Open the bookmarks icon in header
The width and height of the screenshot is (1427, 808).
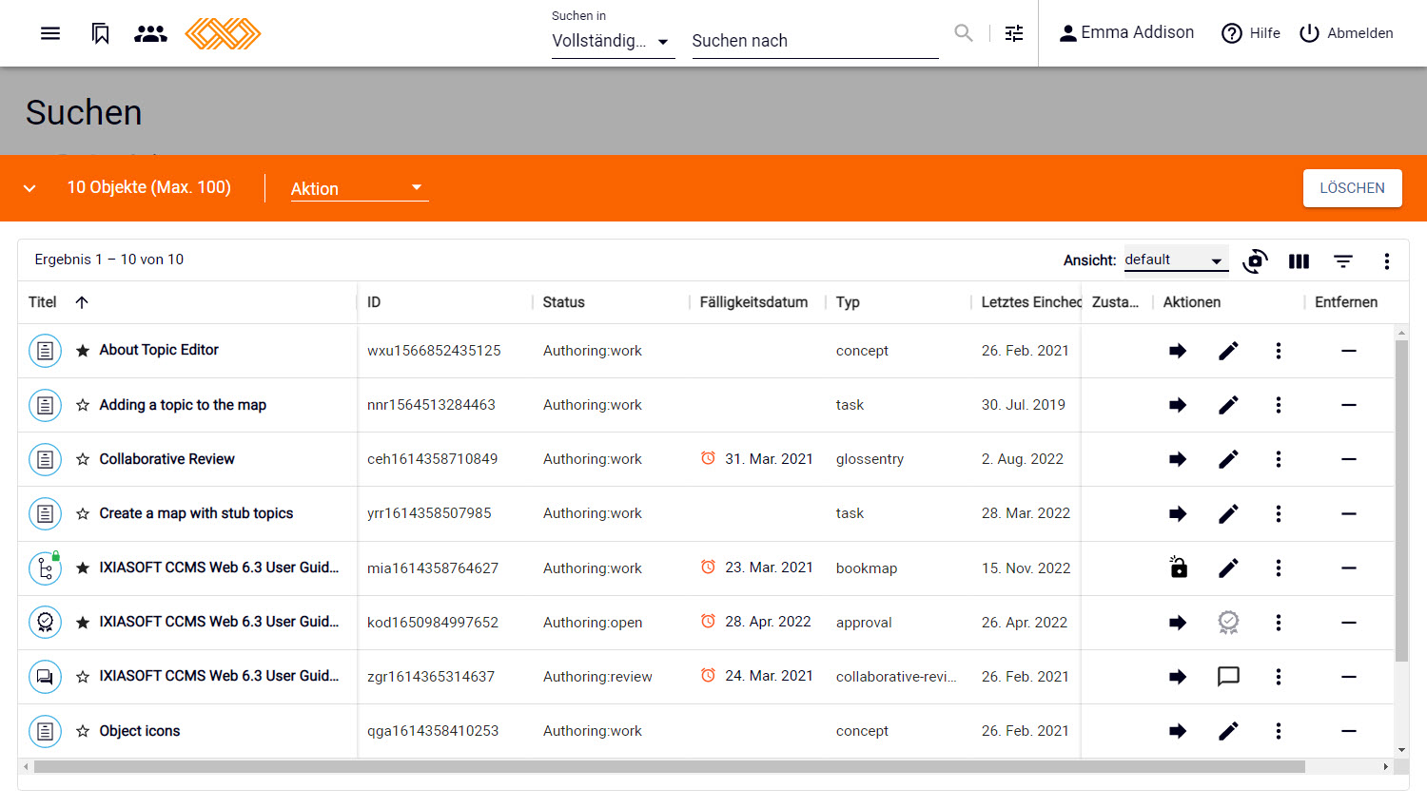[x=101, y=33]
